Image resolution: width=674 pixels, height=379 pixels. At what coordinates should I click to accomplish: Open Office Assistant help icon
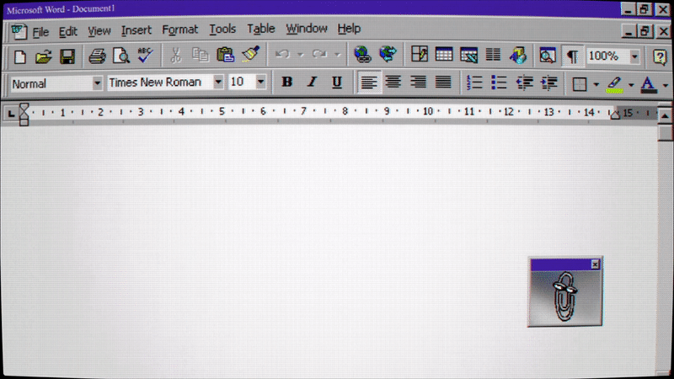pyautogui.click(x=660, y=57)
